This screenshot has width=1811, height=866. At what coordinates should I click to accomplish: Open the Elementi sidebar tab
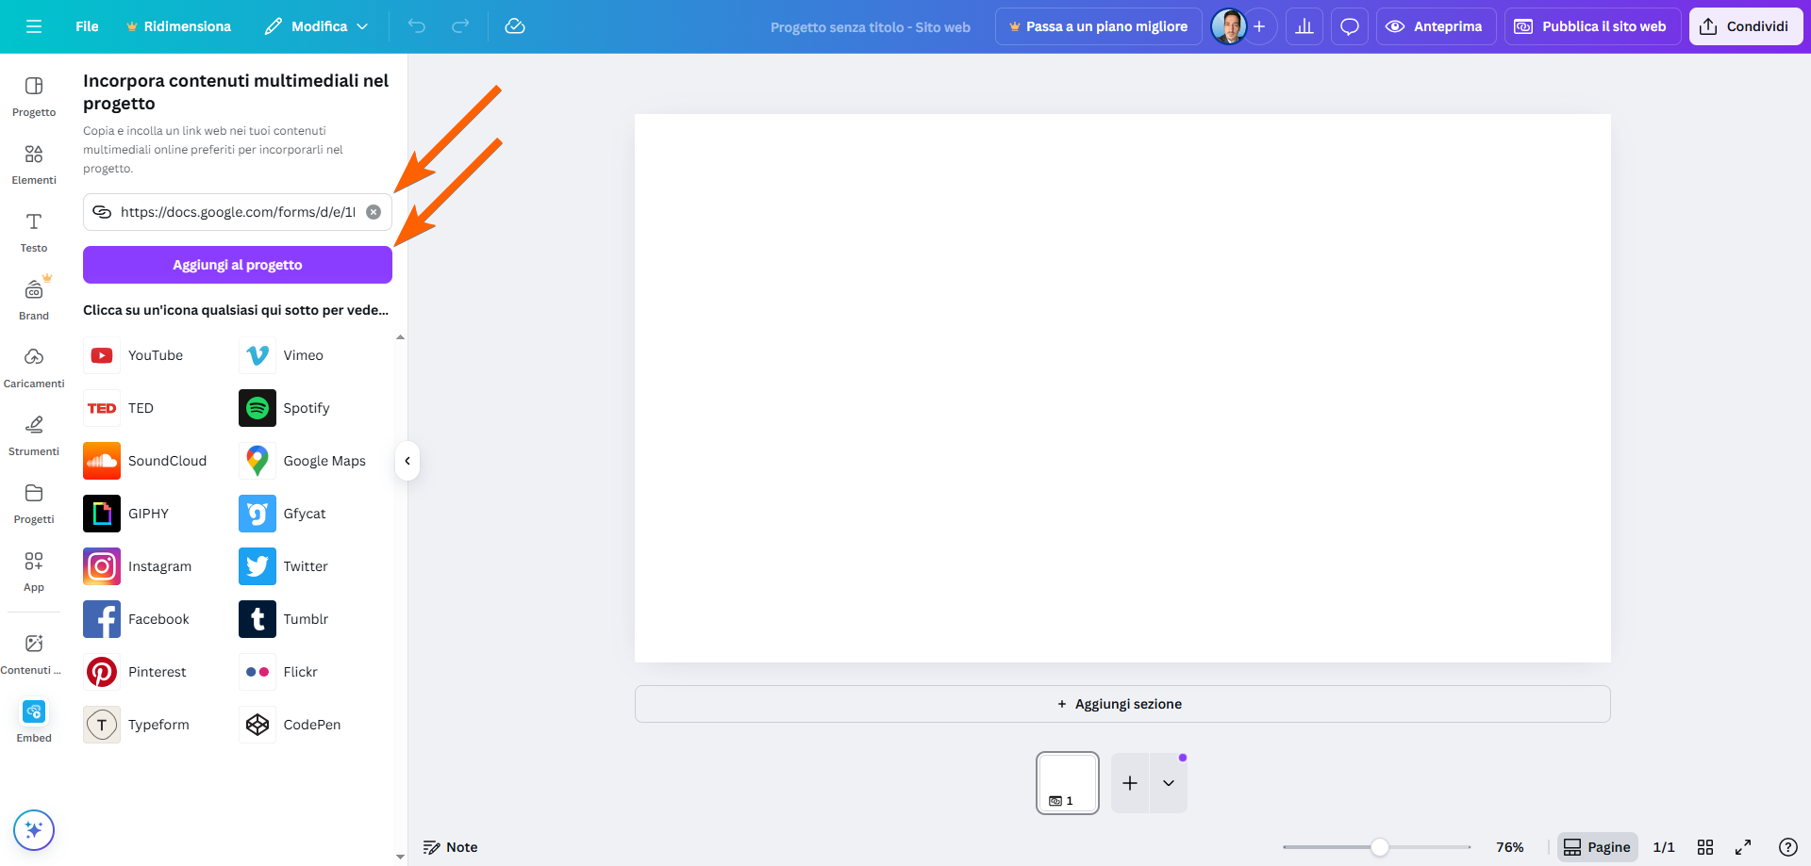pos(34,164)
